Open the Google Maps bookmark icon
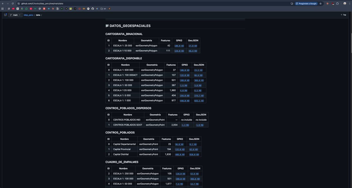 [22, 8]
